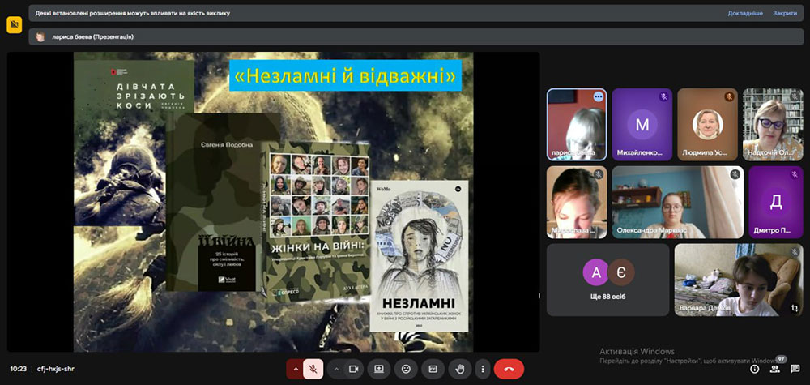Click muted mic icon on Мирослава tile
The image size is (810, 385).
(599, 174)
